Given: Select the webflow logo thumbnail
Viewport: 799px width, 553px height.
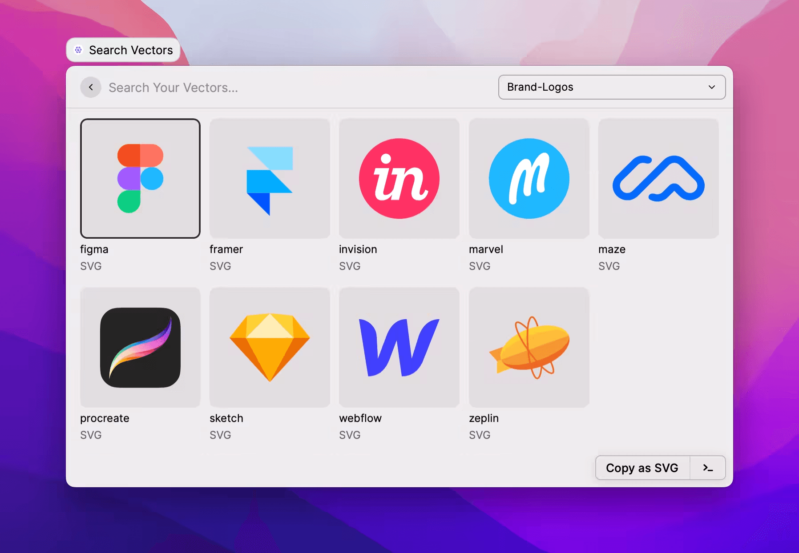Looking at the screenshot, I should (399, 347).
